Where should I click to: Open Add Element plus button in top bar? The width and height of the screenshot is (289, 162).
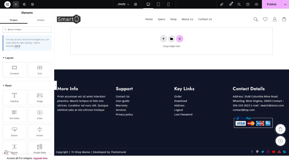(16, 4)
